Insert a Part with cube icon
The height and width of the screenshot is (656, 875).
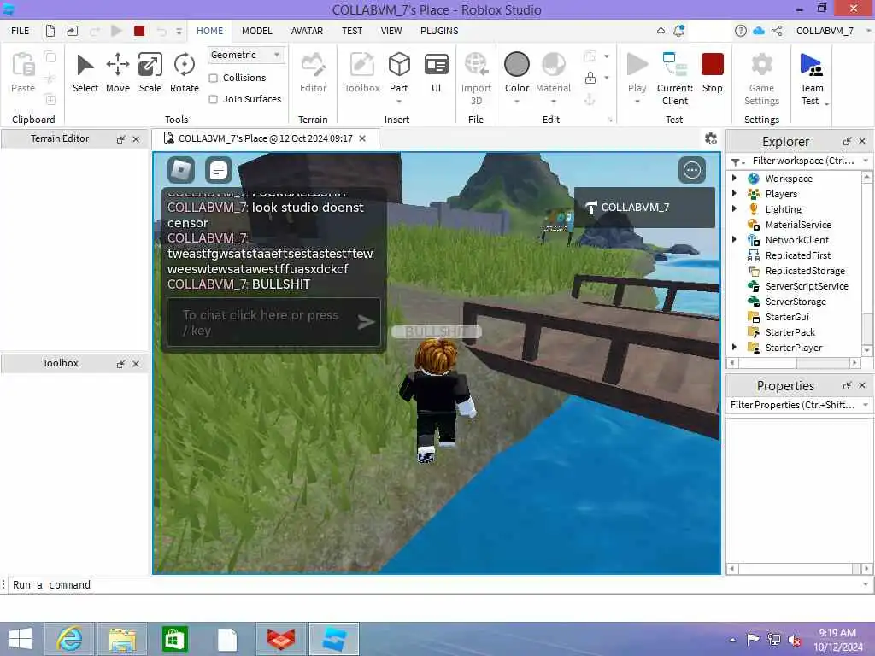[x=399, y=65]
